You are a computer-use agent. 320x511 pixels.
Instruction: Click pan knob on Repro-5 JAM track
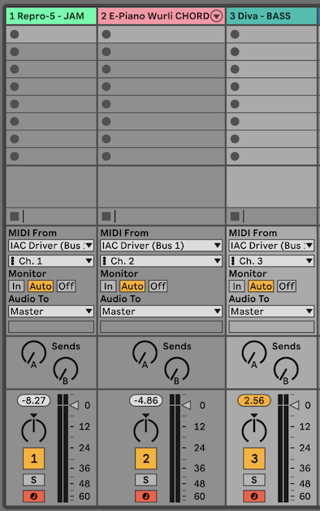tap(34, 430)
